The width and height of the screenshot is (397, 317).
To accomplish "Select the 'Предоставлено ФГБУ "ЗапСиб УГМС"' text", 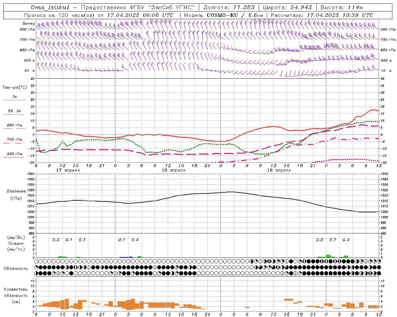I will pos(137,7).
